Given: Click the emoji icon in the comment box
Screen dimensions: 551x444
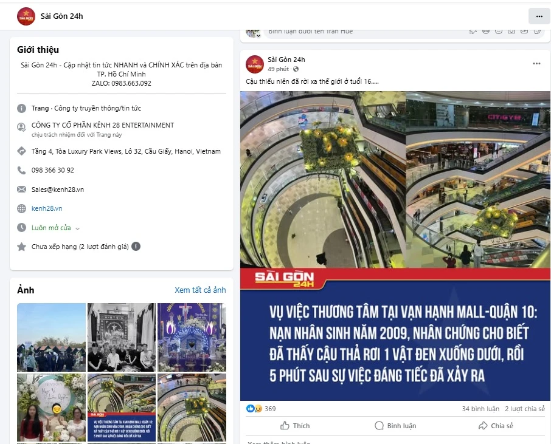Looking at the screenshot, I should tap(498, 31).
